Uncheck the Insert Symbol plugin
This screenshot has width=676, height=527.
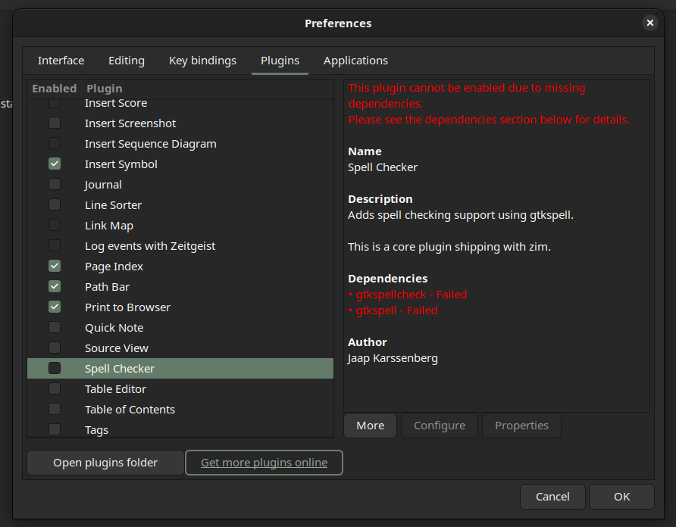click(55, 164)
